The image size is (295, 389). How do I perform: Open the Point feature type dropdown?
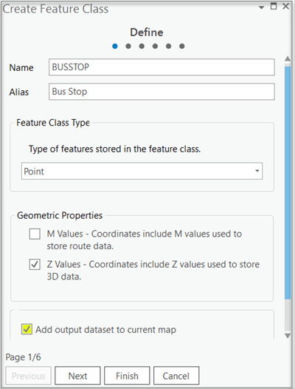(142, 171)
